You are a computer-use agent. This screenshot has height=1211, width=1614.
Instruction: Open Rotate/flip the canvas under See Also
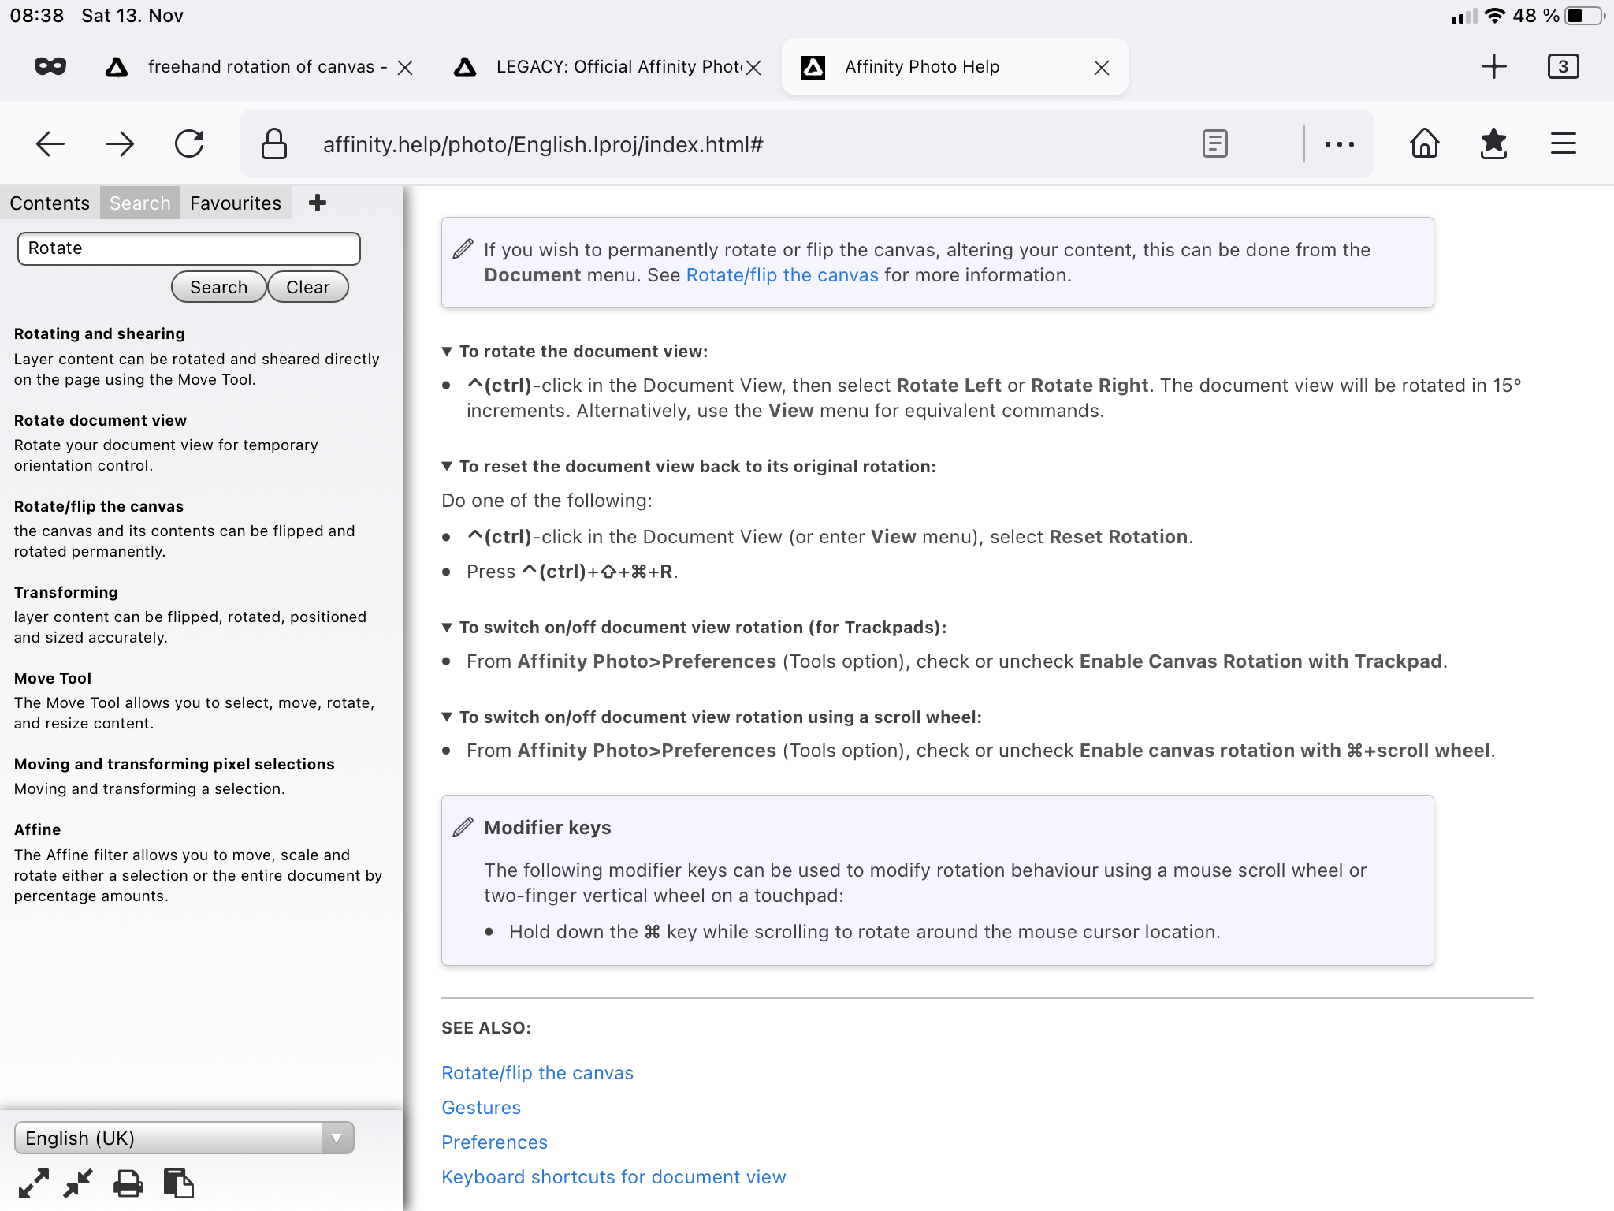click(537, 1073)
